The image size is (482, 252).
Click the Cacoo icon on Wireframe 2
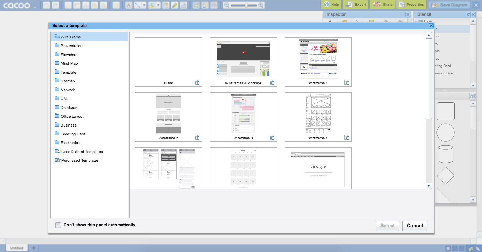197,137
